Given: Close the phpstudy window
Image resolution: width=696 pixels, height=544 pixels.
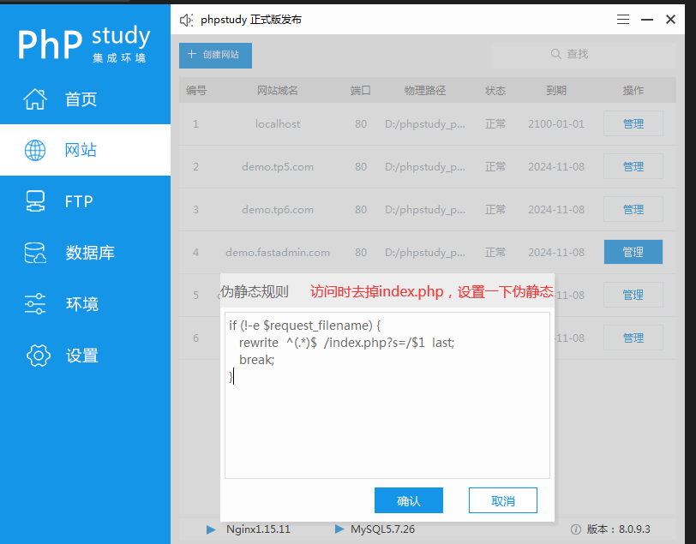Looking at the screenshot, I should [x=670, y=19].
